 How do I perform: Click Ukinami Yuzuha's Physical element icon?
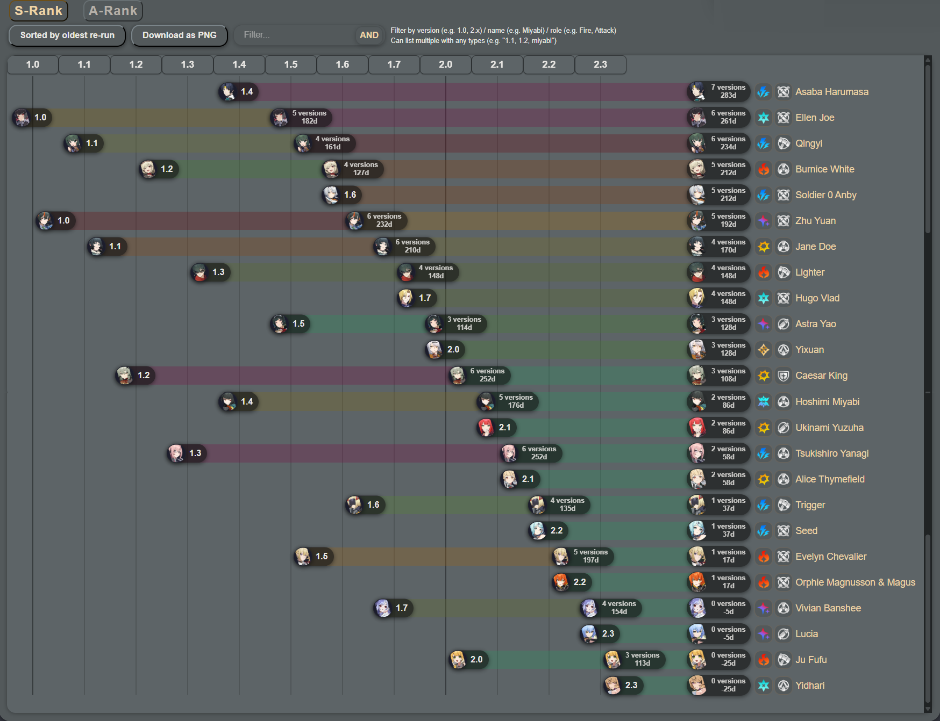point(764,428)
